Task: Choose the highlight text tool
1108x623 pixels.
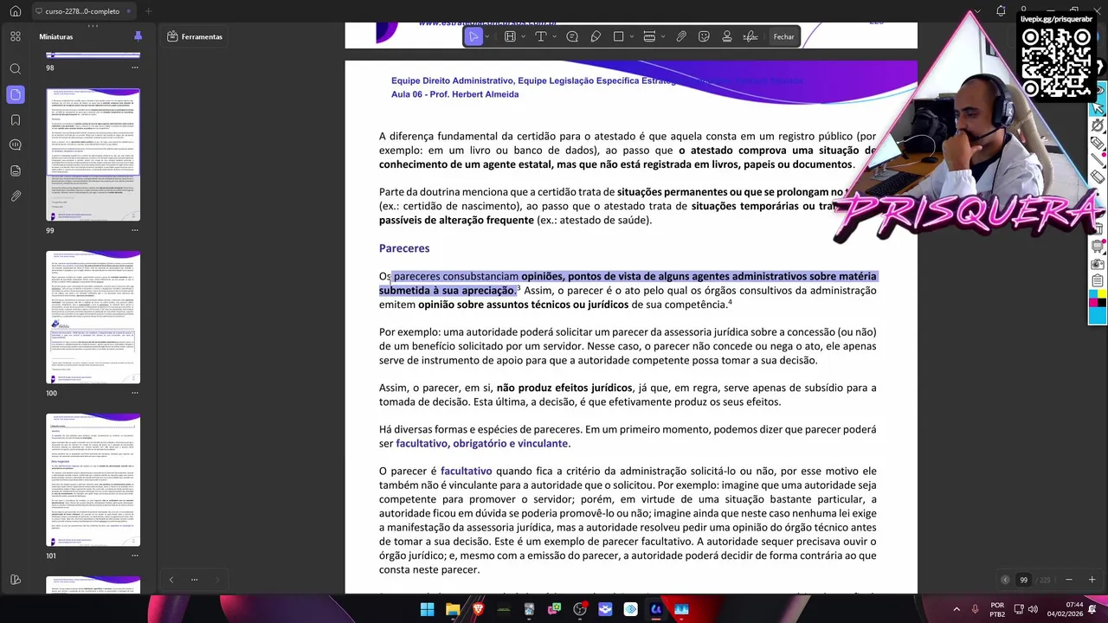Action: [510, 36]
